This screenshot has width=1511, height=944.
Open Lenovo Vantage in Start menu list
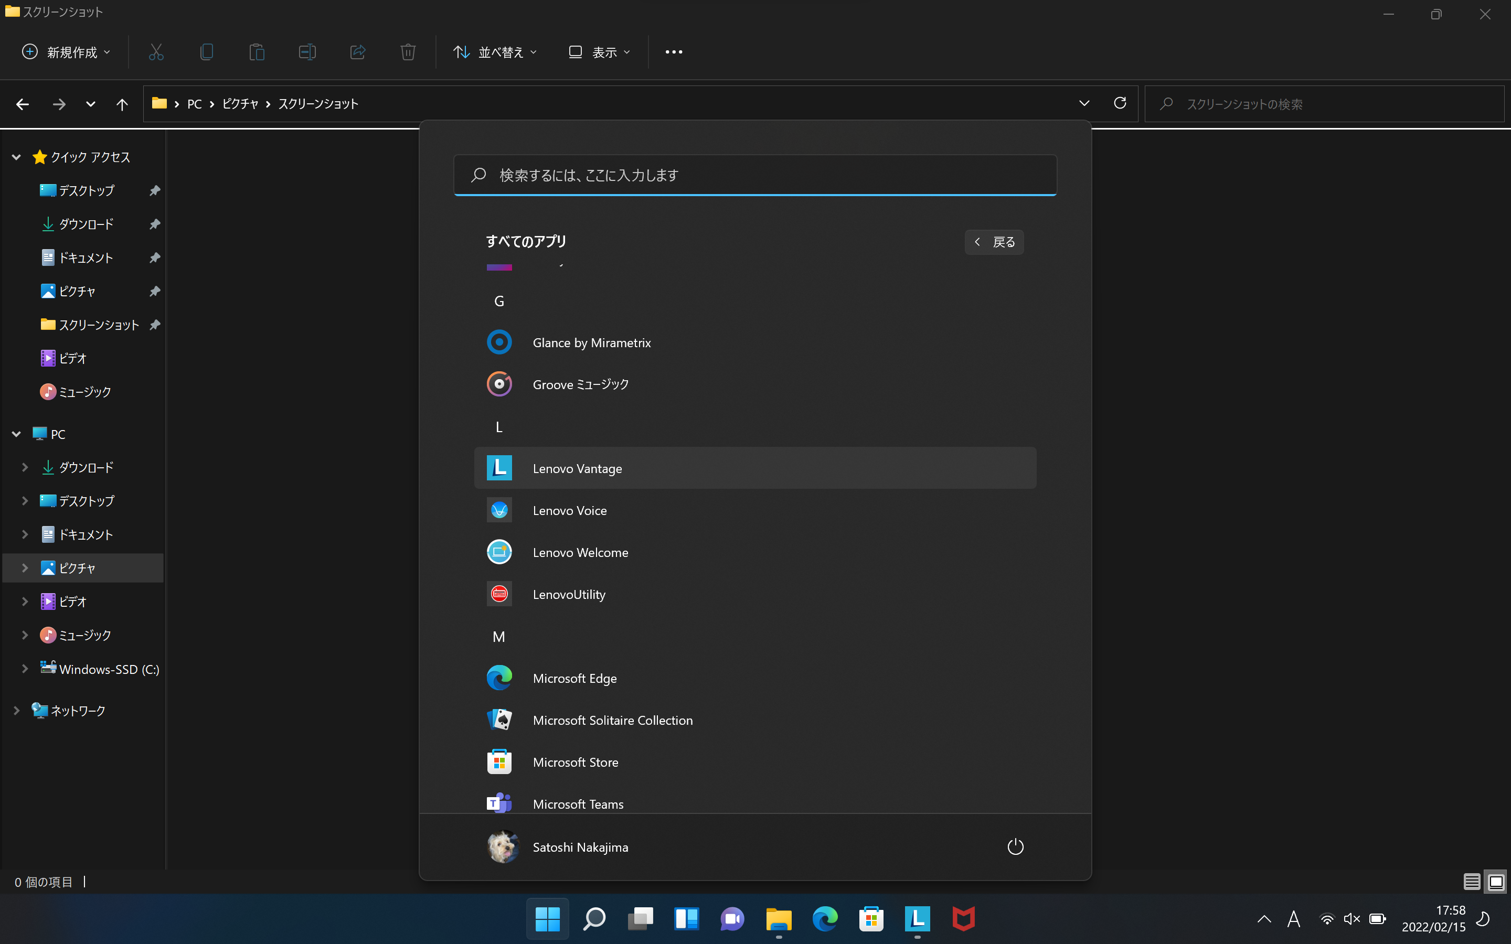755,468
